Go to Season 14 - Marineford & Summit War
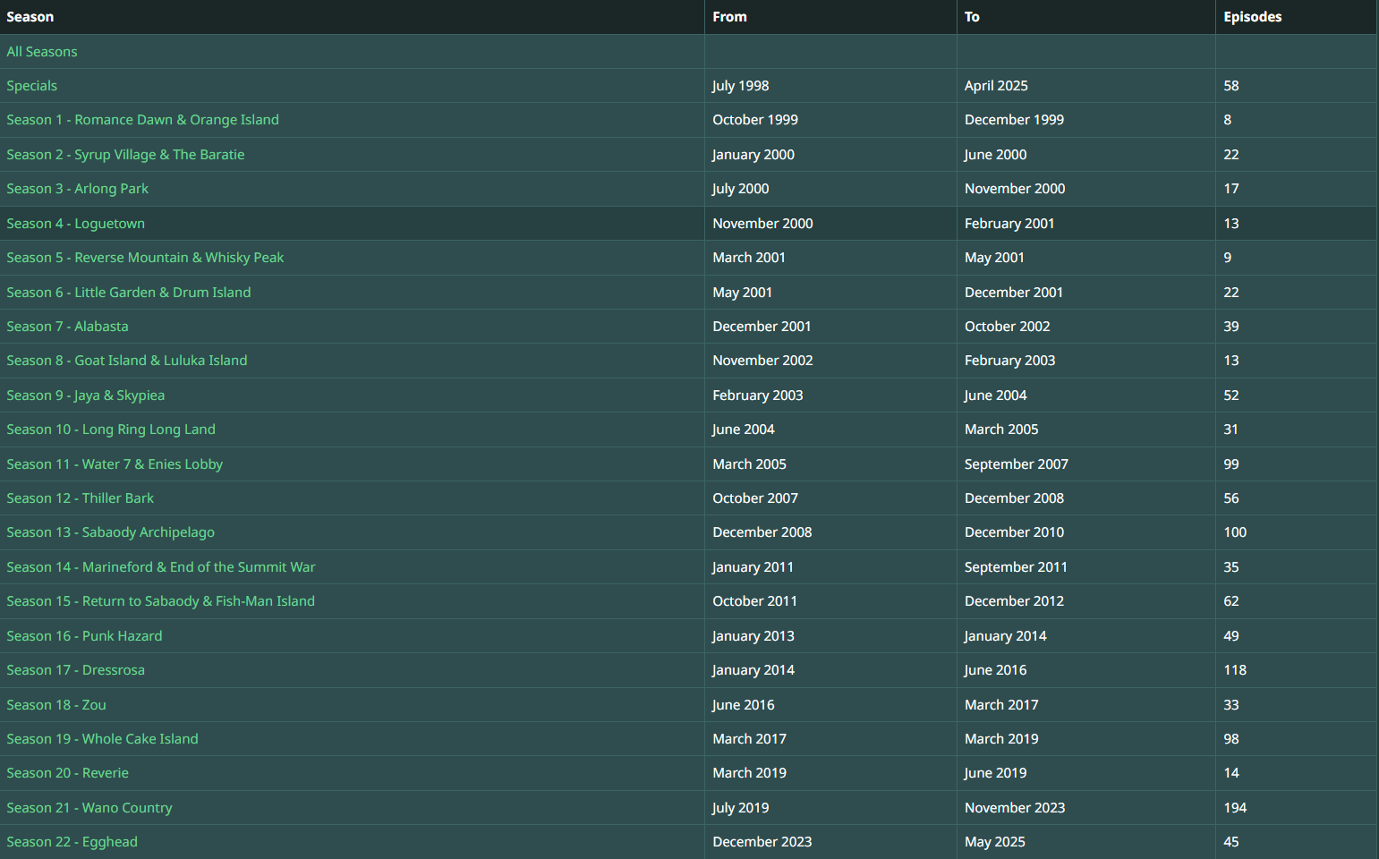This screenshot has width=1379, height=859. pos(161,567)
